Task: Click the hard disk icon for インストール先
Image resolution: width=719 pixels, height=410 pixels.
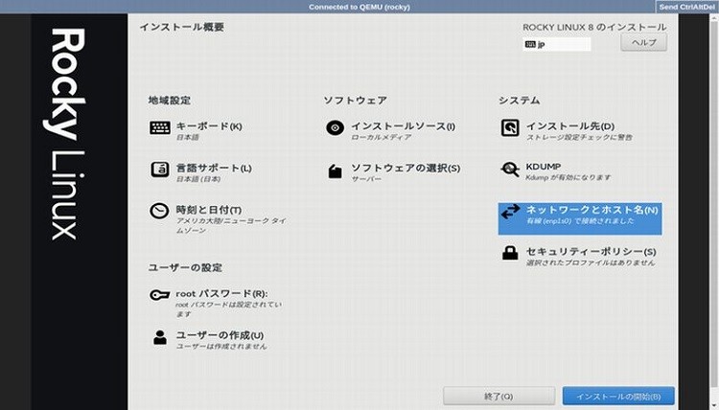Action: tap(510, 127)
